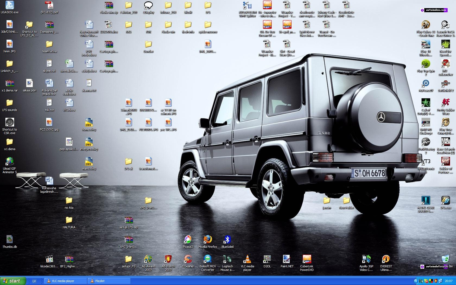This screenshot has height=285, width=456.
Task: Start Paint.NET from the desktop
Action: click(287, 259)
